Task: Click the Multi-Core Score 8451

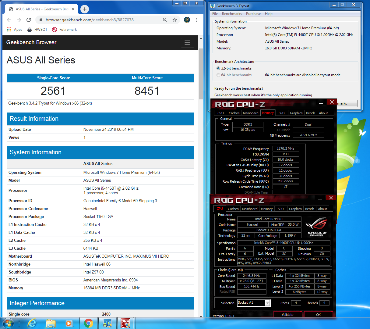Action: [x=147, y=91]
